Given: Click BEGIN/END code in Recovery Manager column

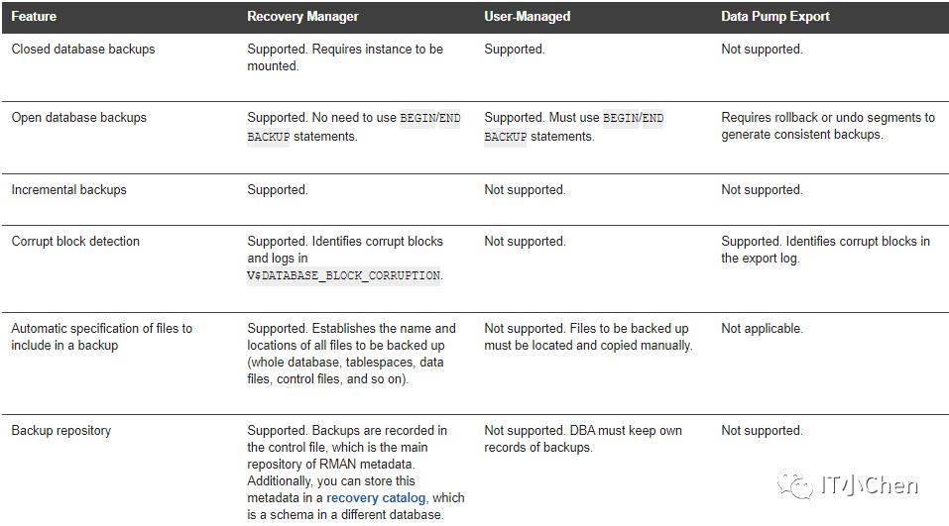Looking at the screenshot, I should click(x=429, y=118).
